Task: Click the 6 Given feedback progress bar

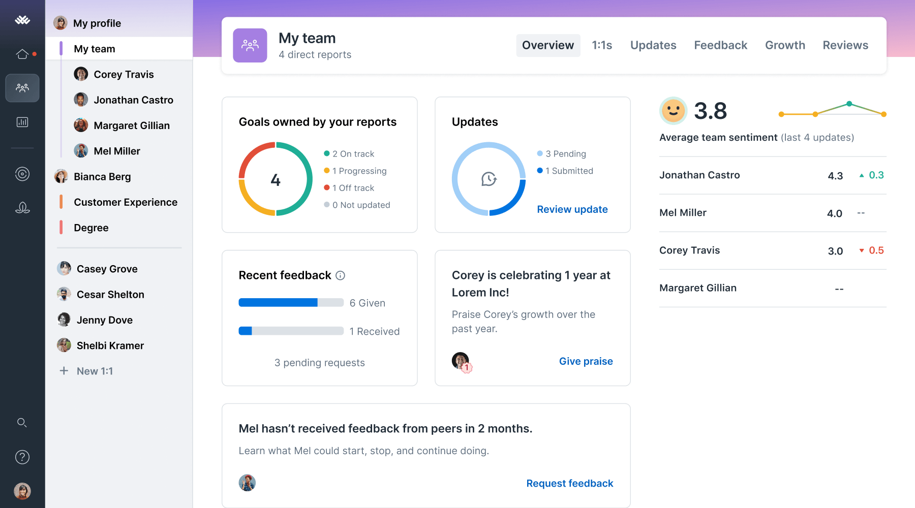Action: click(x=291, y=302)
